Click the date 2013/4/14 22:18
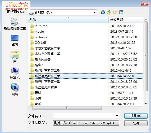The width and height of the screenshot is (151, 133). coord(123,76)
